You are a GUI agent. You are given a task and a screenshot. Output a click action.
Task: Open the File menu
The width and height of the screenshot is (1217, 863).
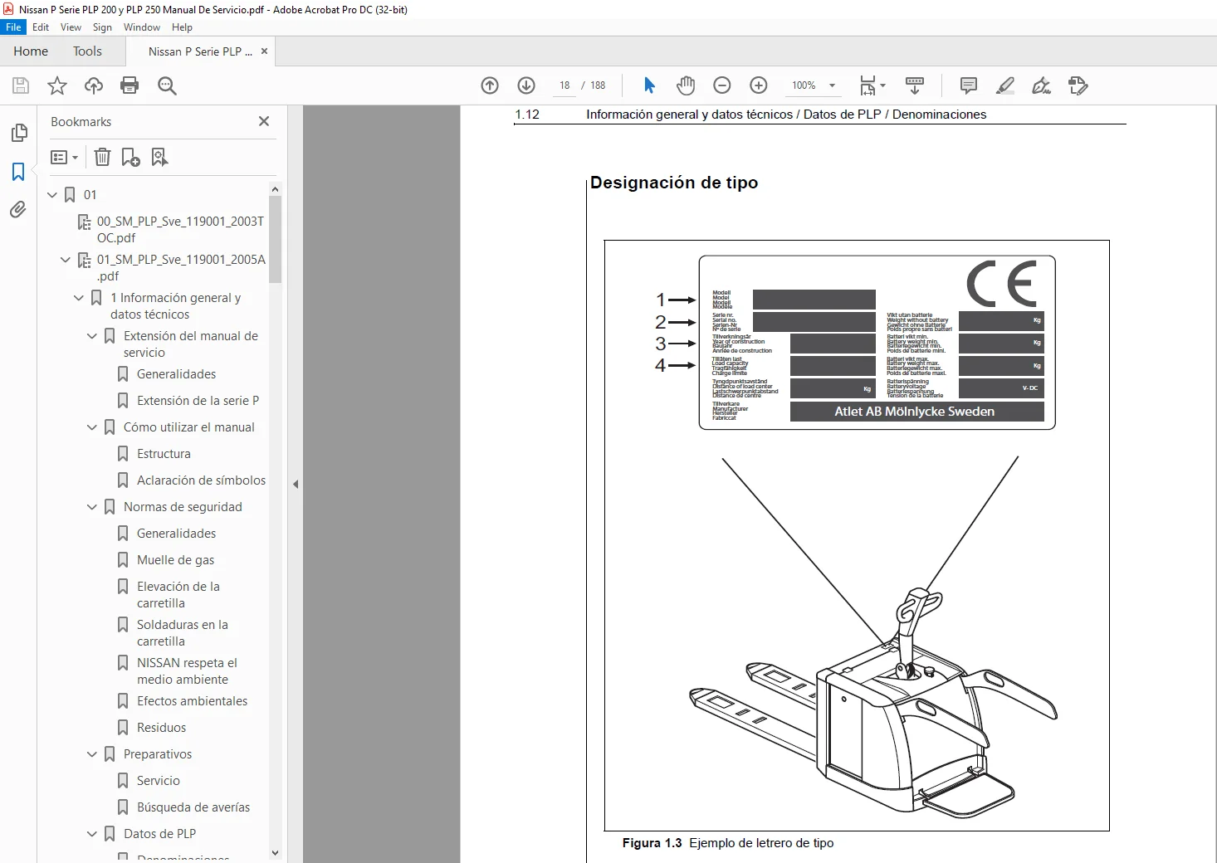(13, 27)
